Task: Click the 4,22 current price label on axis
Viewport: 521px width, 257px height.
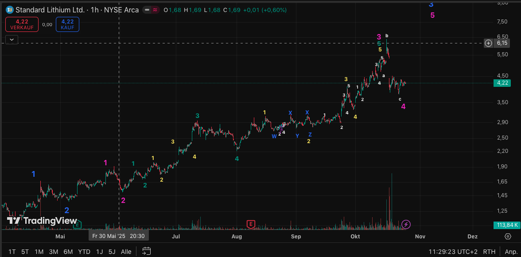Action: click(x=502, y=83)
